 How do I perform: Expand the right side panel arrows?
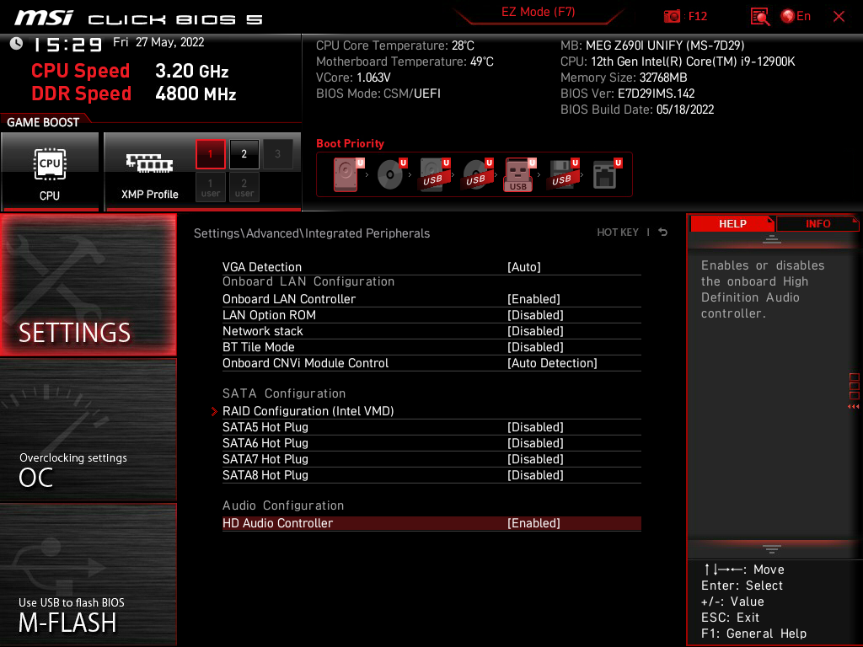click(854, 407)
